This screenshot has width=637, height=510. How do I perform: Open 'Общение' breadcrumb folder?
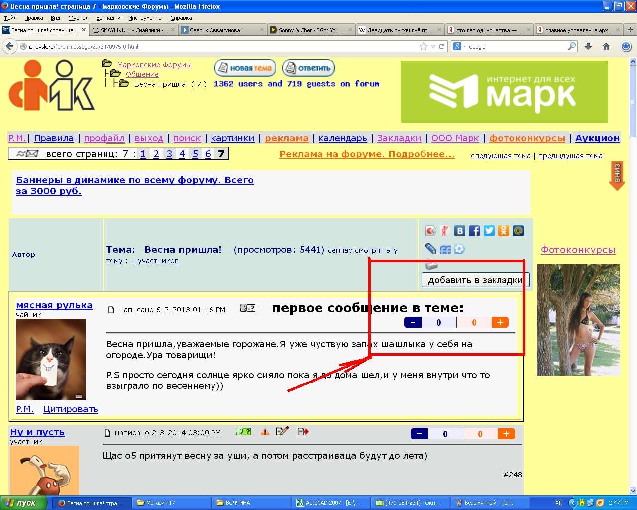[x=142, y=74]
